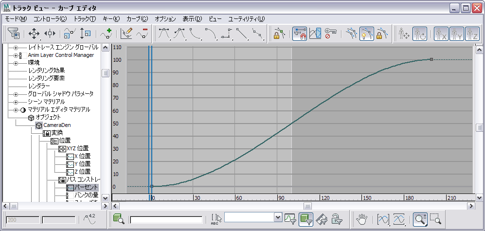
Task: Click the track name input field
Action: point(166,220)
